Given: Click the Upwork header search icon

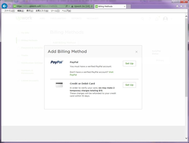Looking at the screenshot, I should 142,19.
